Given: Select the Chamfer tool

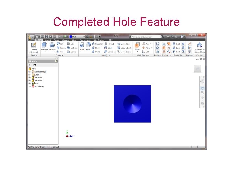Looking at the screenshot, I should [97, 44].
